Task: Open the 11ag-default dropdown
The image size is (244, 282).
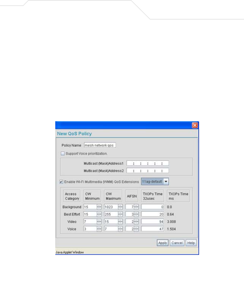Action: tap(155, 182)
